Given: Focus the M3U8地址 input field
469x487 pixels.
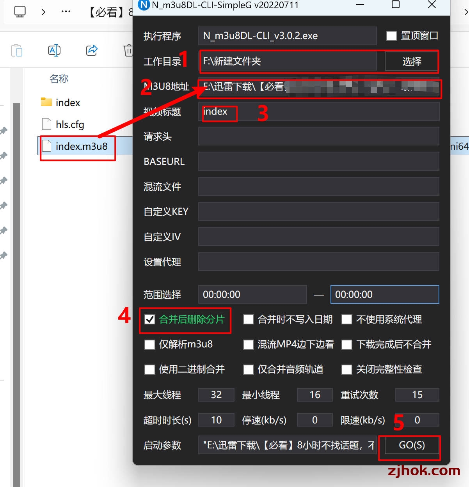Looking at the screenshot, I should [319, 87].
